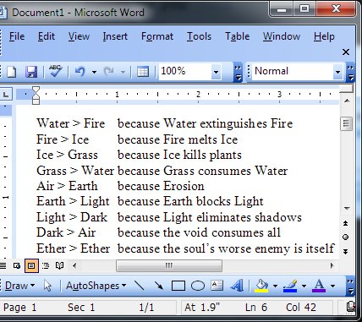The height and width of the screenshot is (322, 362).
Task: Switch to Print Layout view
Action: [x=31, y=265]
